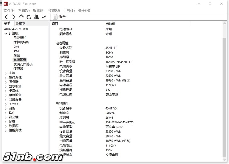
Task: Open the 工具(T) menu
Action: [69, 10]
